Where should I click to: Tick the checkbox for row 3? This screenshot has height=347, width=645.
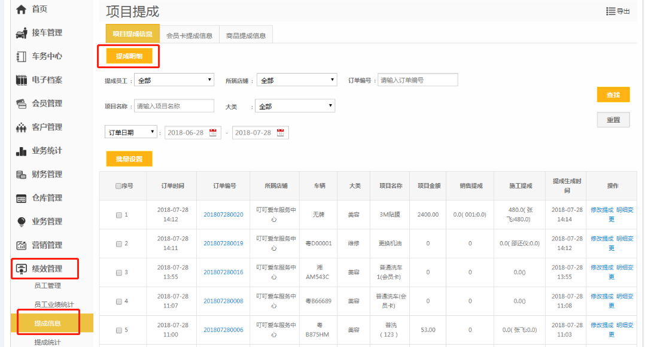point(119,273)
